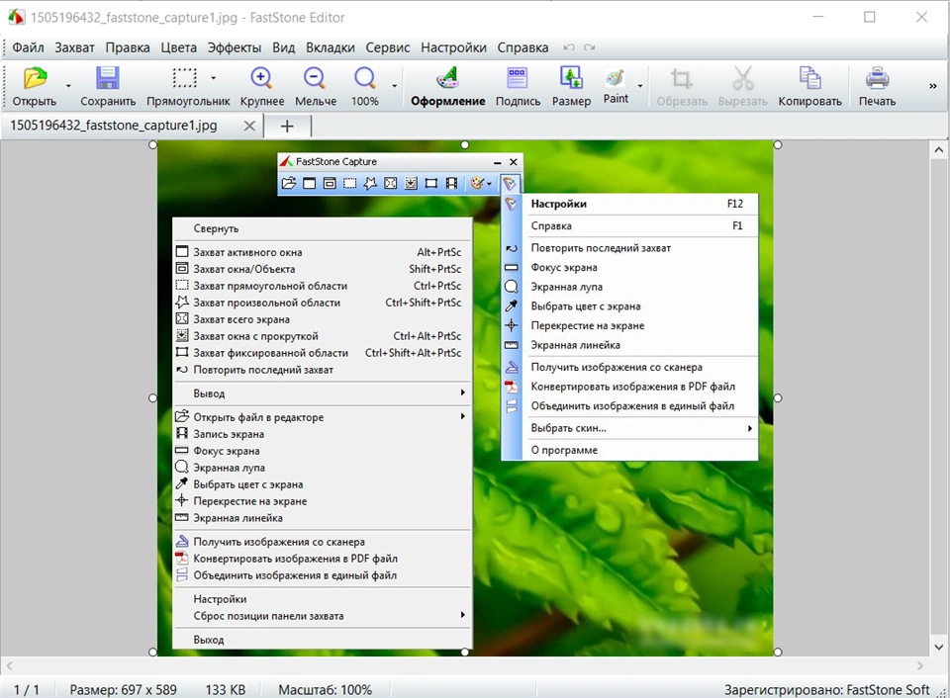Grab the top-center edge handle of the image

pos(465,144)
